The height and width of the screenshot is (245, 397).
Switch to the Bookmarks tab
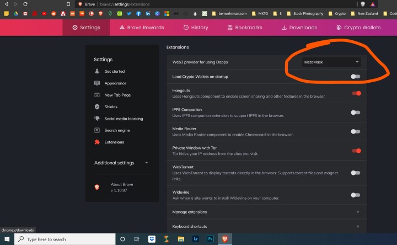pyautogui.click(x=245, y=28)
